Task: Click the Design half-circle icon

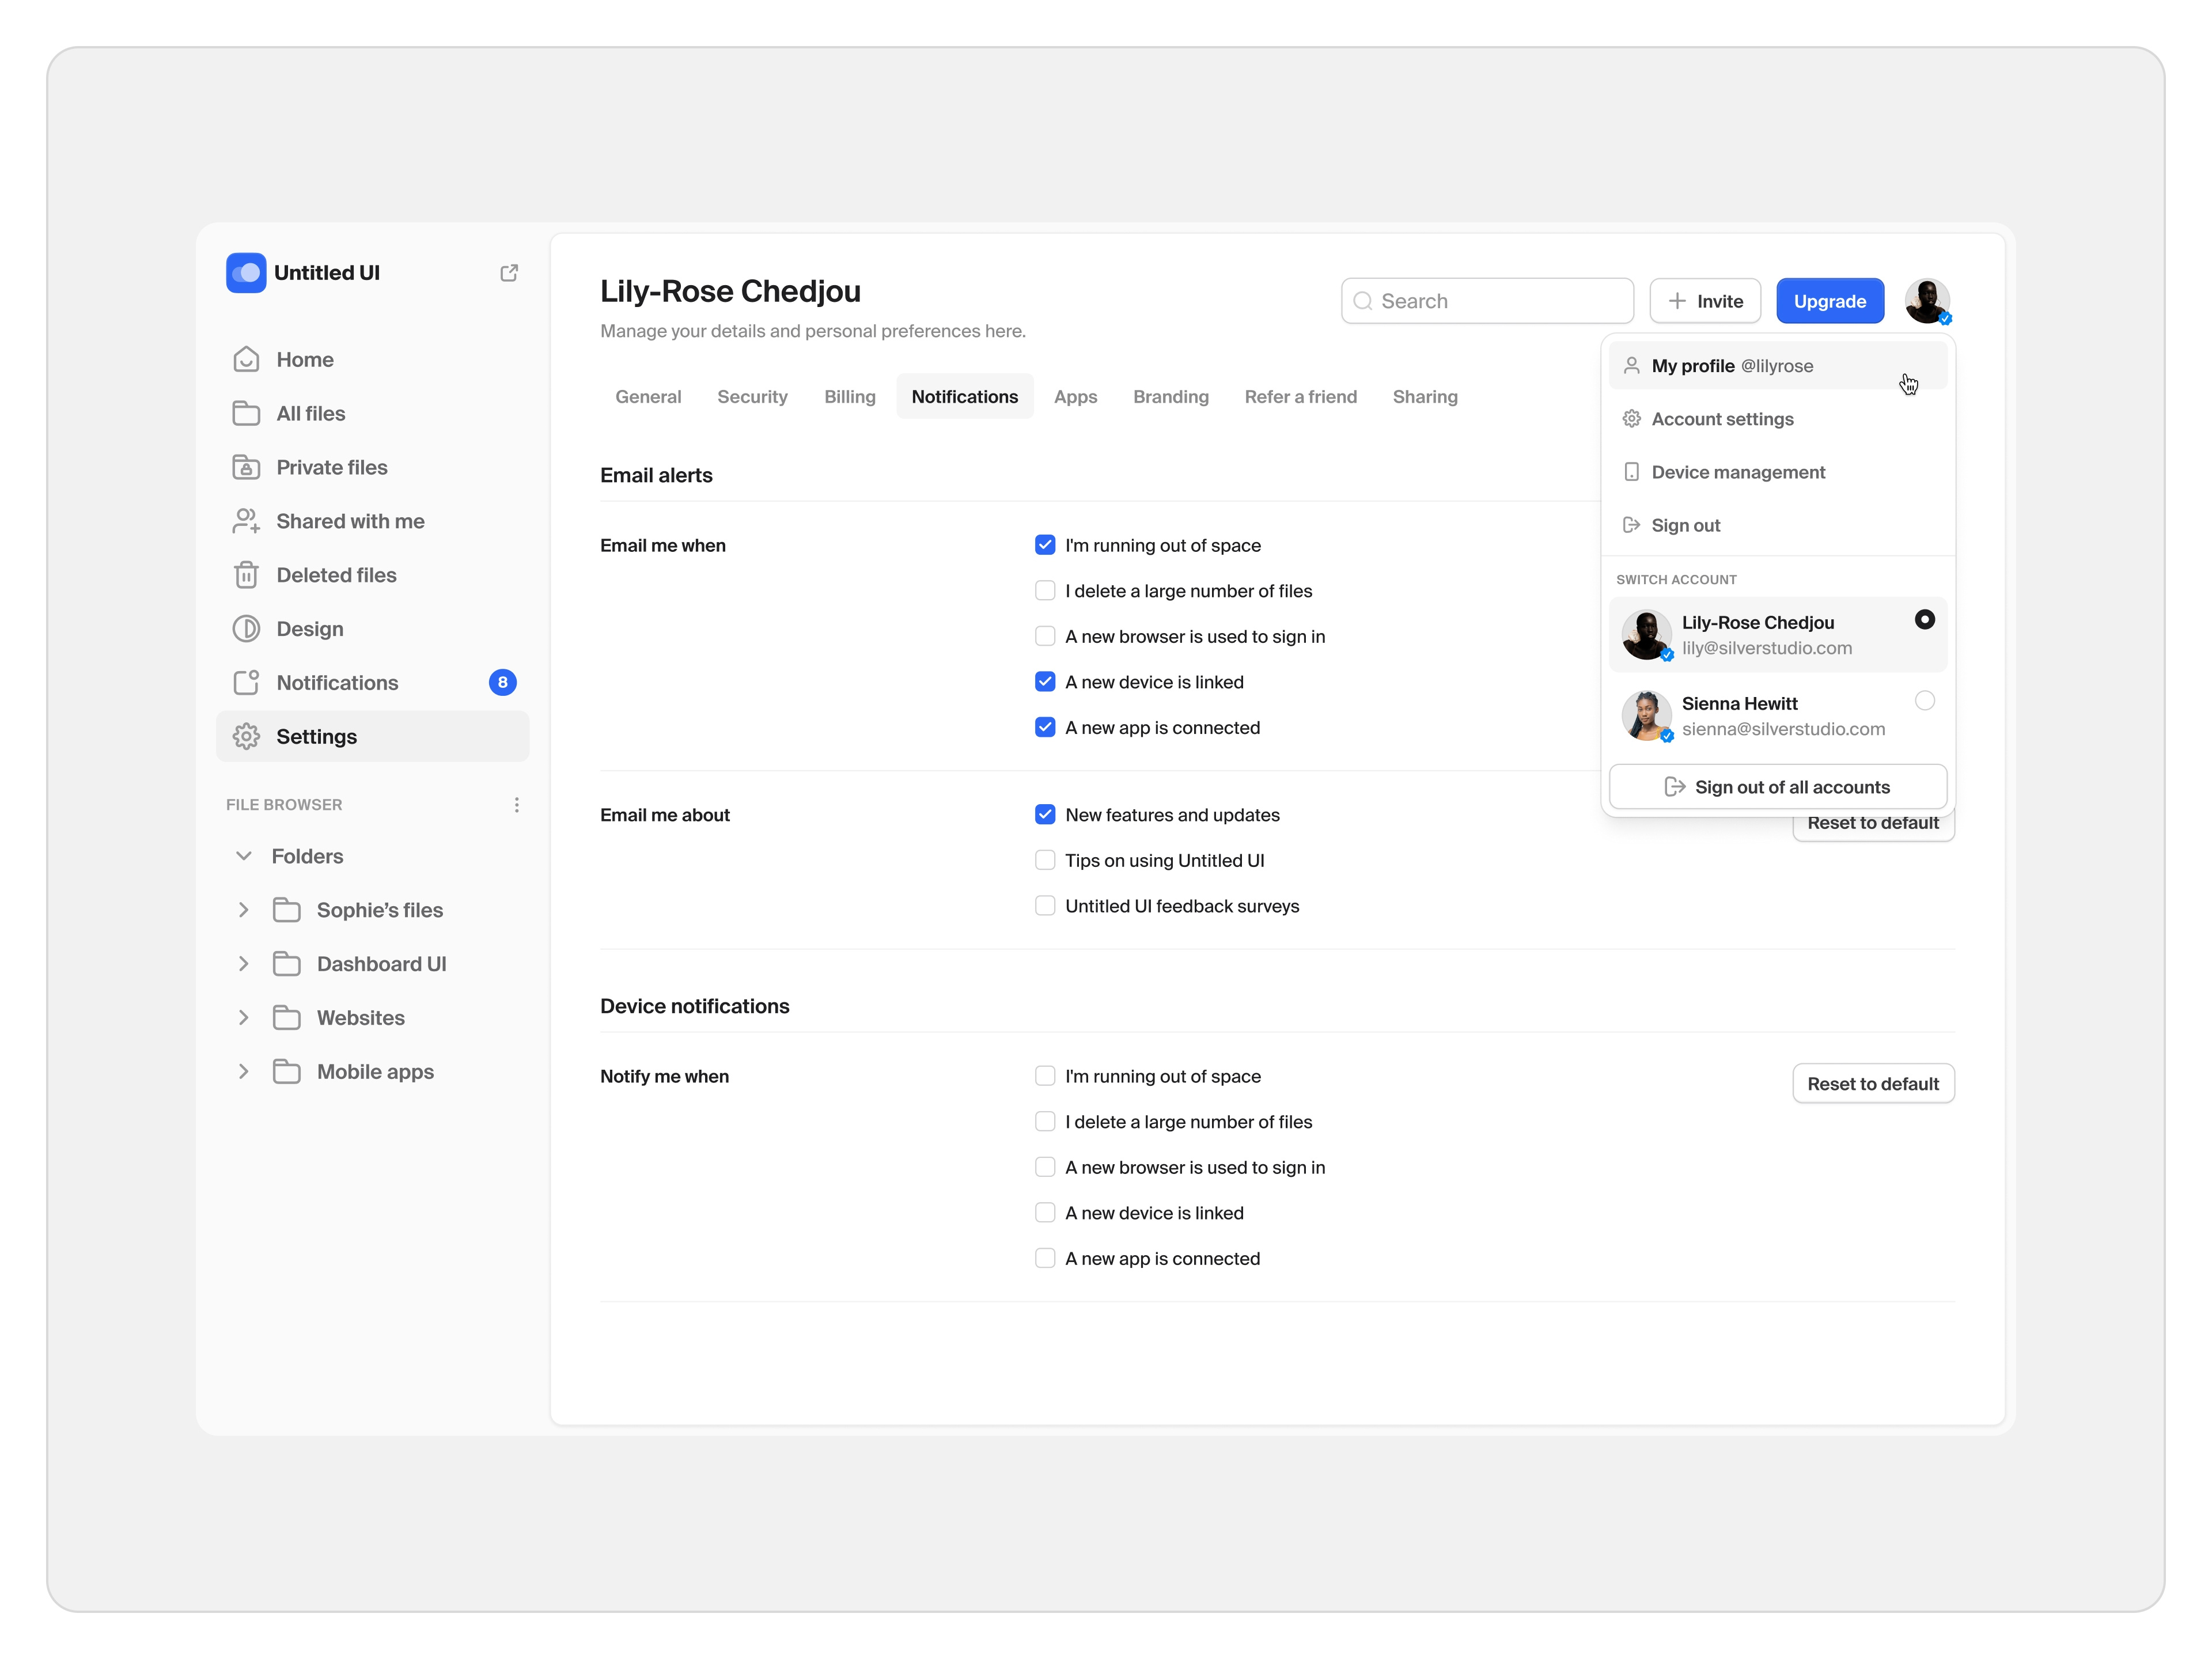Action: (x=246, y=629)
